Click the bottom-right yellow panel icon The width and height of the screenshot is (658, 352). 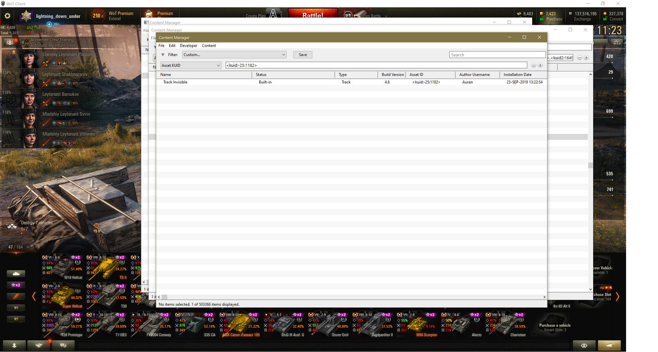609,345
